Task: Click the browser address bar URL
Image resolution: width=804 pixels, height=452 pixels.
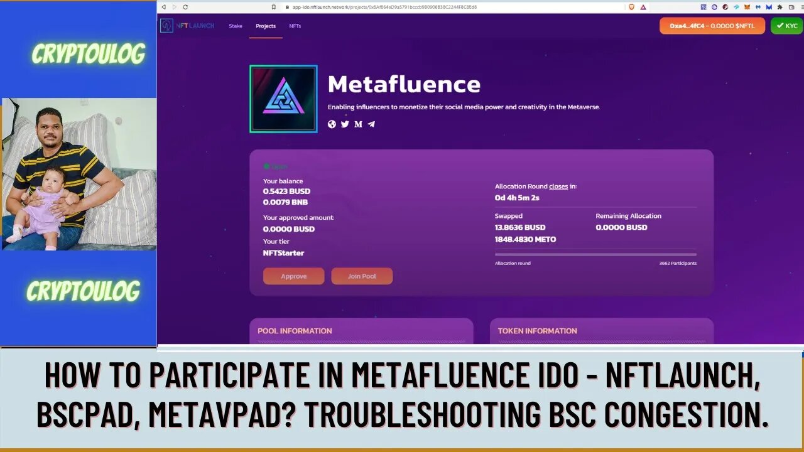Action: click(385, 7)
